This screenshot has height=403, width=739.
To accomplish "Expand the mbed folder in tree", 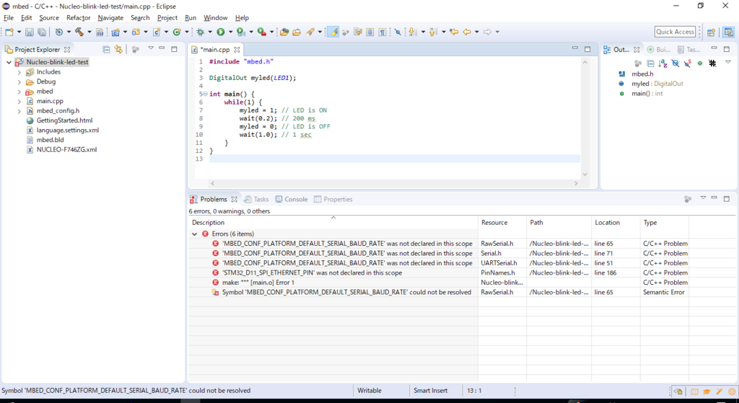I will tap(19, 92).
